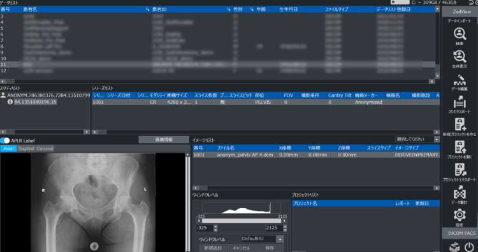Click the 全件表示 show-all icon
Screen dimensions: 478x252
click(x=460, y=59)
